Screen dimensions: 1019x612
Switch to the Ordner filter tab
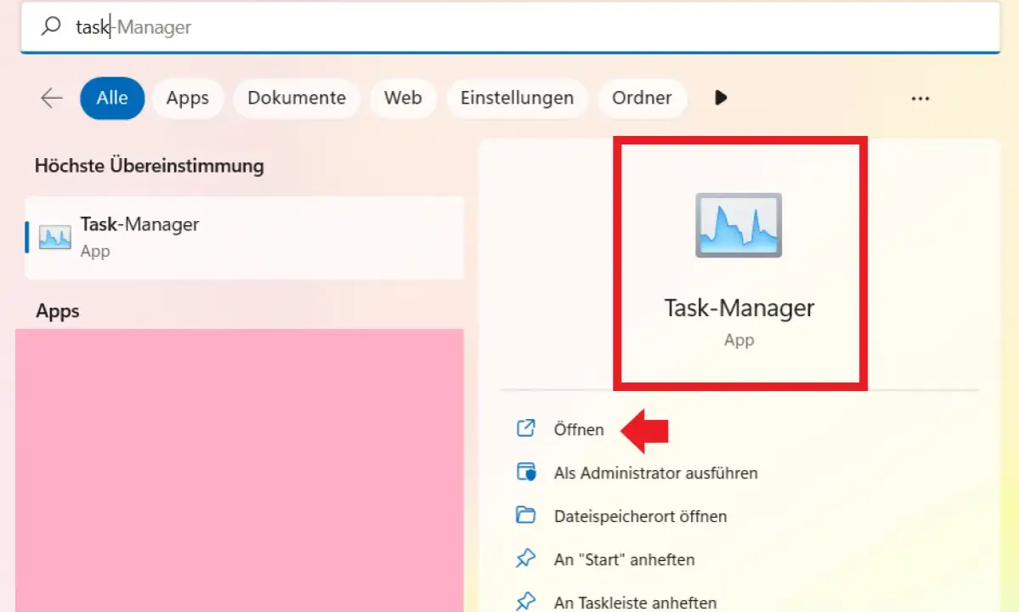pos(642,98)
